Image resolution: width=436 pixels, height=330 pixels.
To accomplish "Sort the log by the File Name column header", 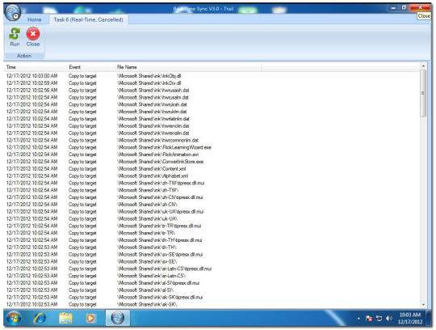I will click(x=188, y=67).
